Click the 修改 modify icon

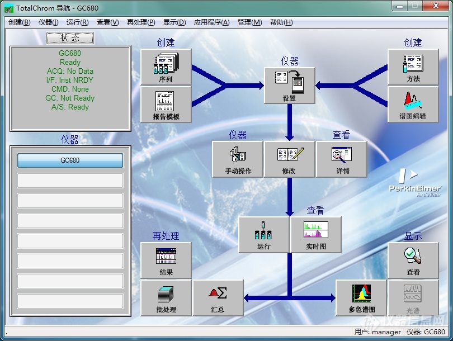290,159
